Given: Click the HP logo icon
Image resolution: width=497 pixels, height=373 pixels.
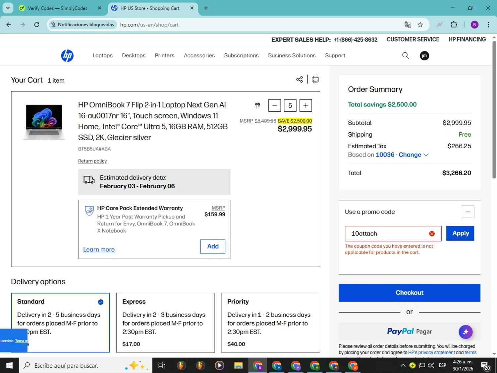Looking at the screenshot, I should click(x=67, y=56).
